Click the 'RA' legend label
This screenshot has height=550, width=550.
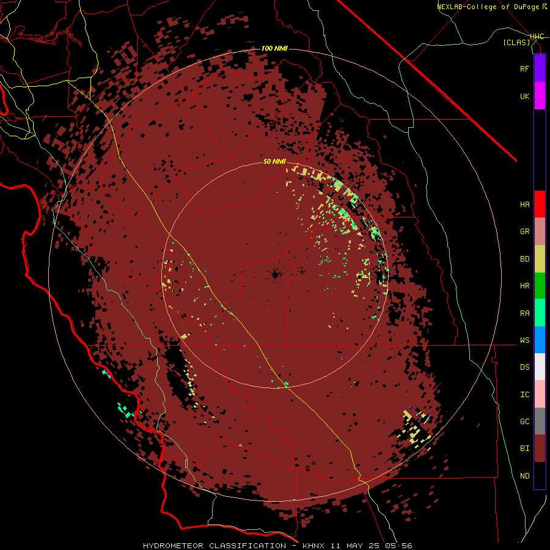pyautogui.click(x=524, y=313)
